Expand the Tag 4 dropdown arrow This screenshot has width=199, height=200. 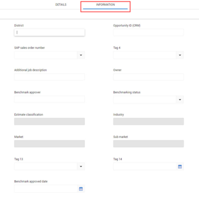click(180, 55)
